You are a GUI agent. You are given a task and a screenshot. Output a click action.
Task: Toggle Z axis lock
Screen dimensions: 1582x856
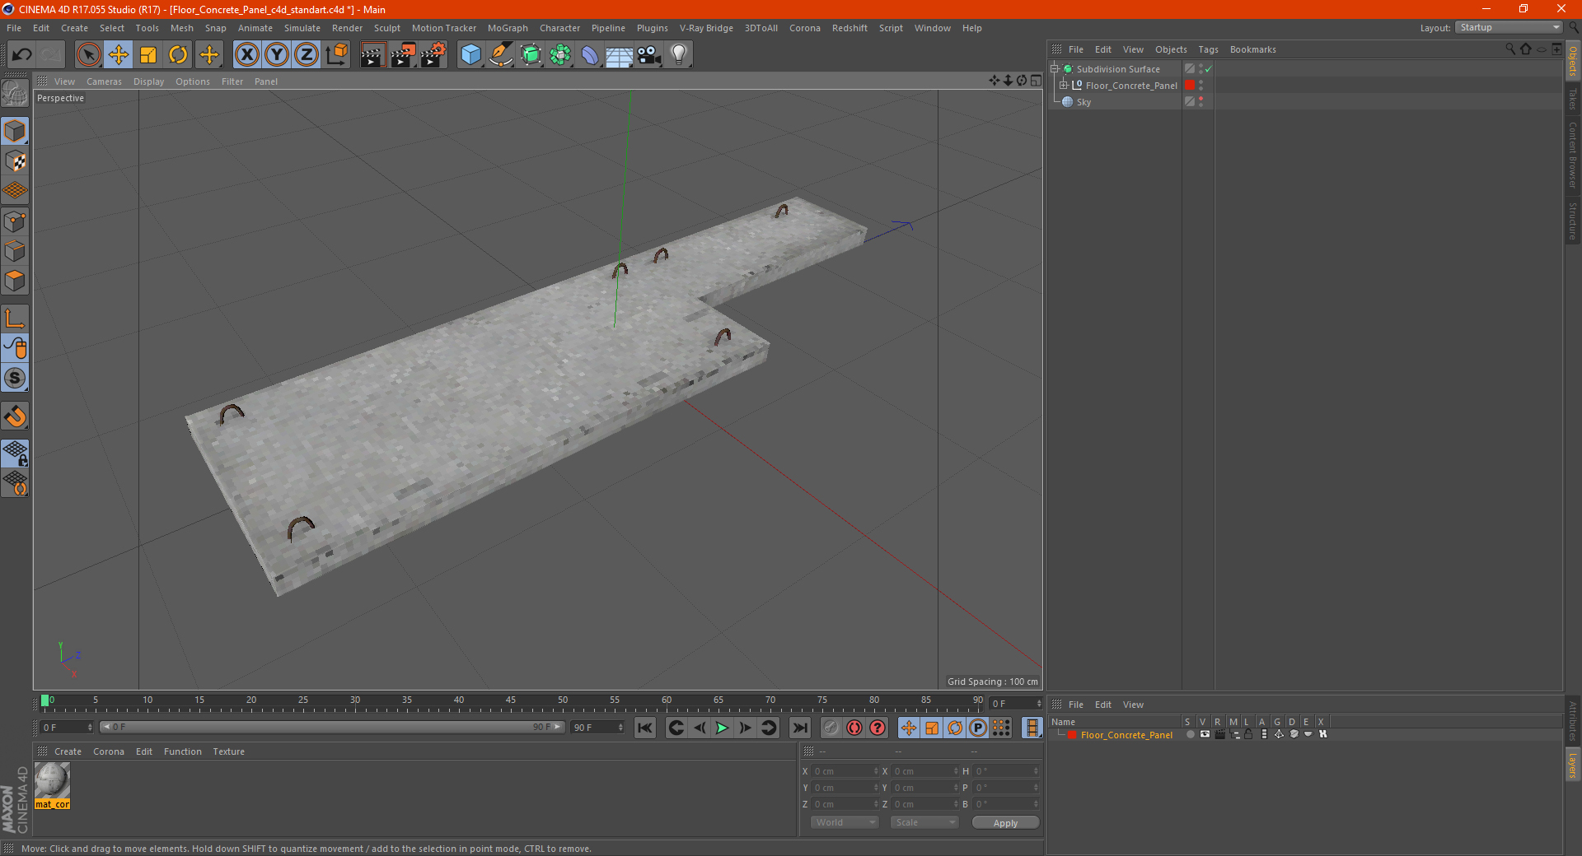coord(307,55)
